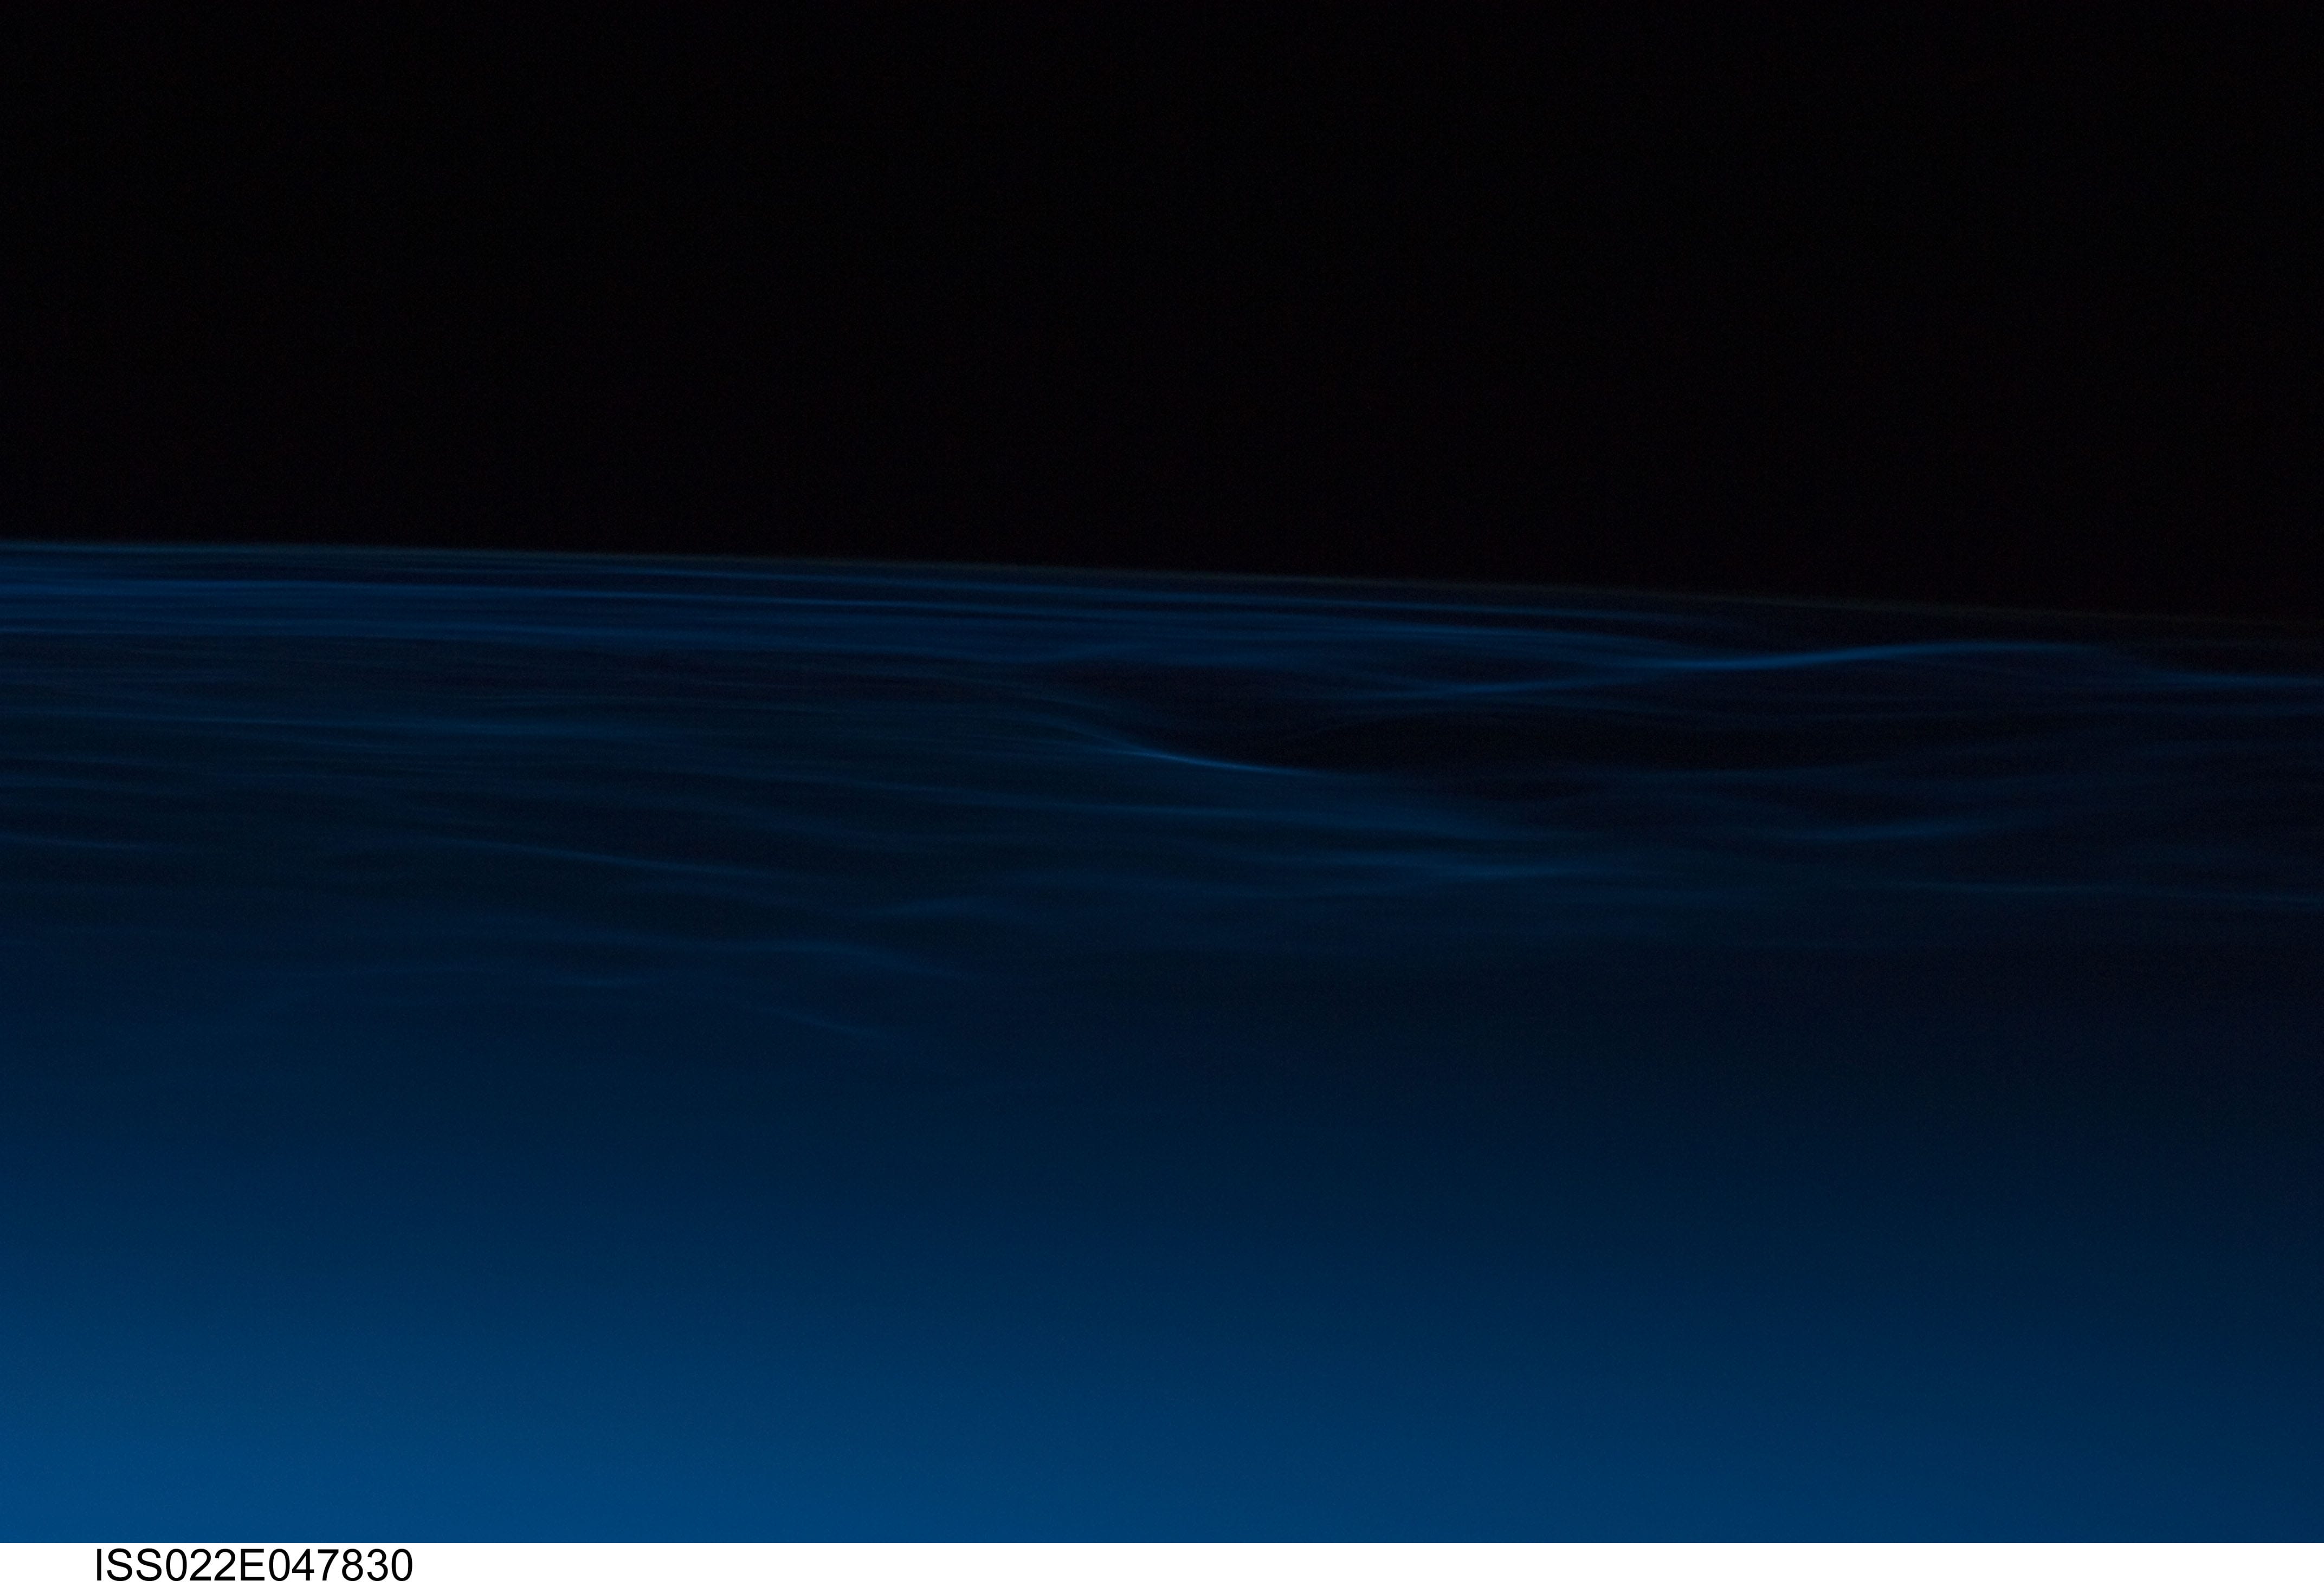Image resolution: width=2324 pixels, height=1587 pixels.
Task: Click the ISS022E047830 image ID caption
Action: click(x=253, y=1565)
